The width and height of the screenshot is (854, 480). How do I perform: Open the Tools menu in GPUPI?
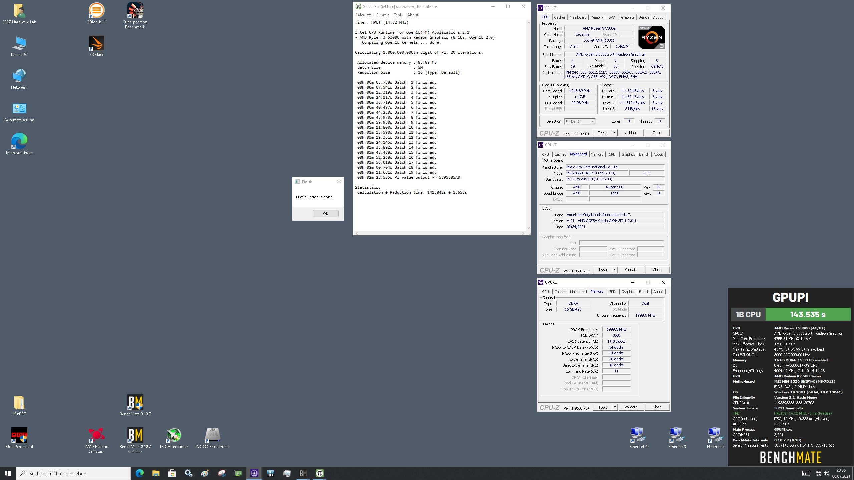[x=398, y=15]
